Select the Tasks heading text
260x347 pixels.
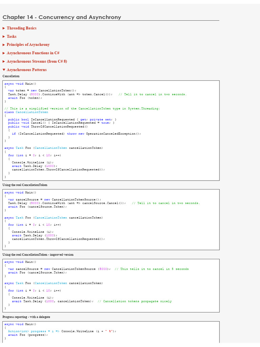tap(12, 37)
